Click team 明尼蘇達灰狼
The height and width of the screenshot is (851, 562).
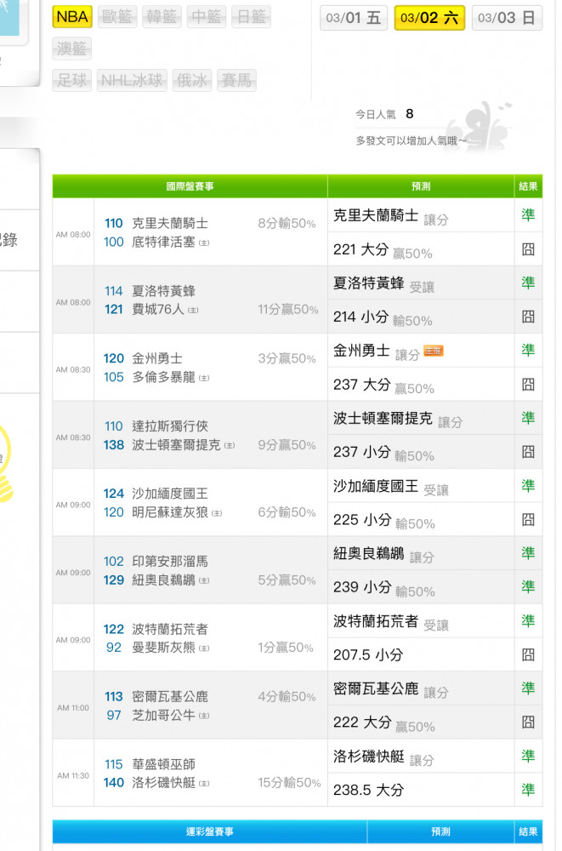[x=170, y=512]
